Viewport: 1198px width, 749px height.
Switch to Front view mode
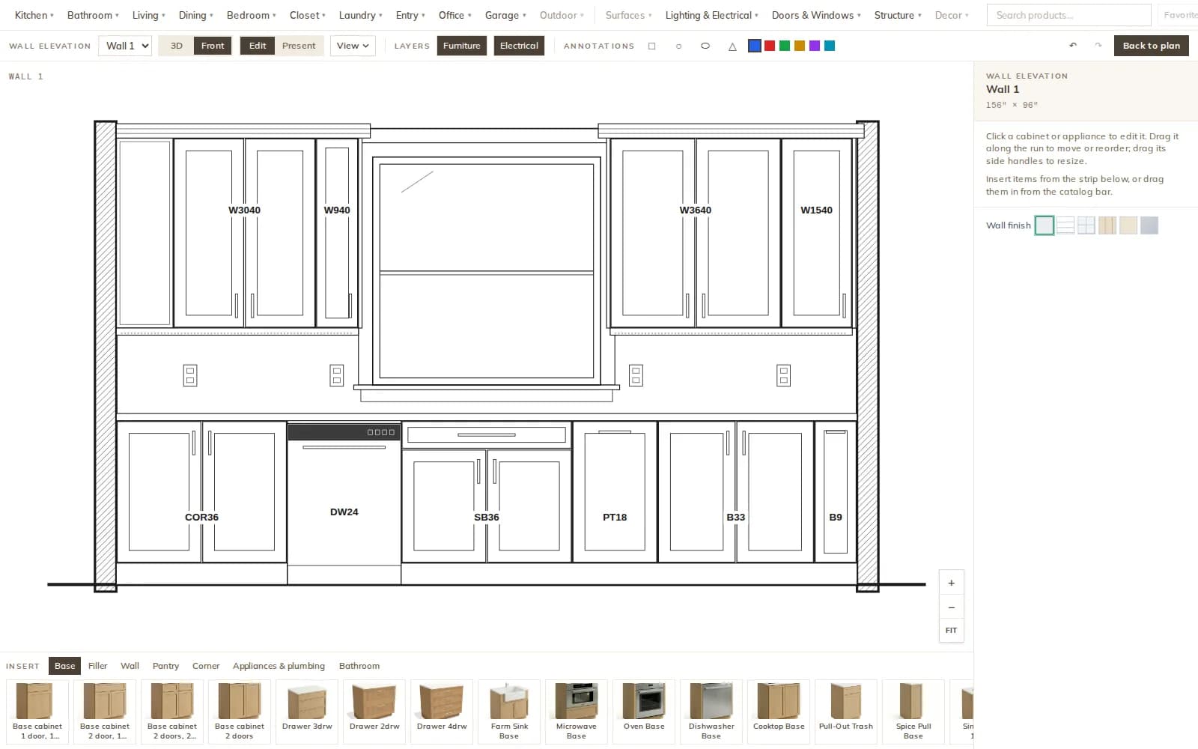tap(213, 46)
